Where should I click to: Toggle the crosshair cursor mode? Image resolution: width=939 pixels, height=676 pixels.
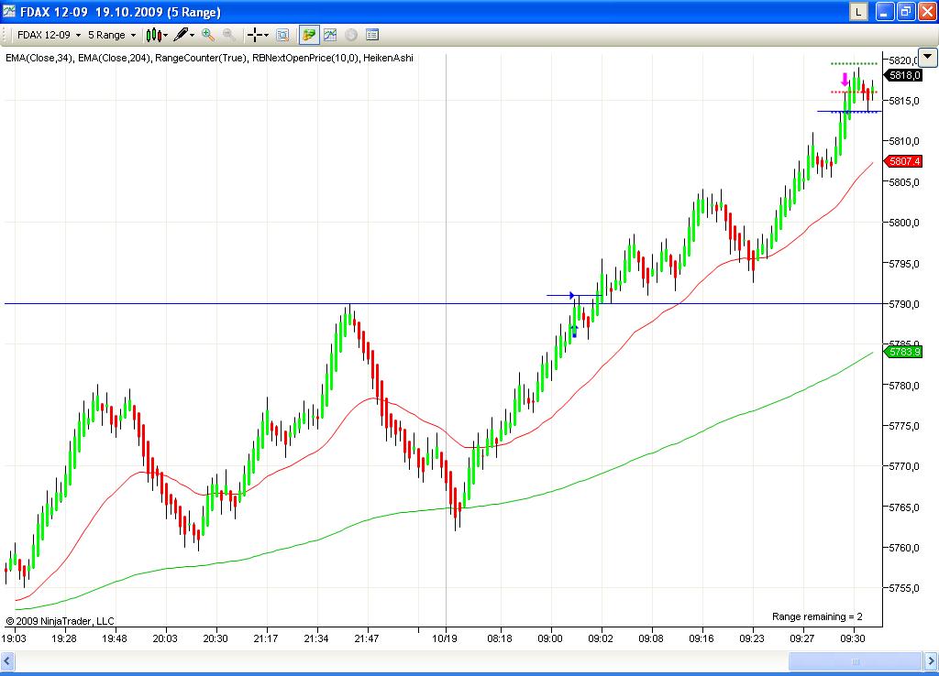[x=256, y=35]
